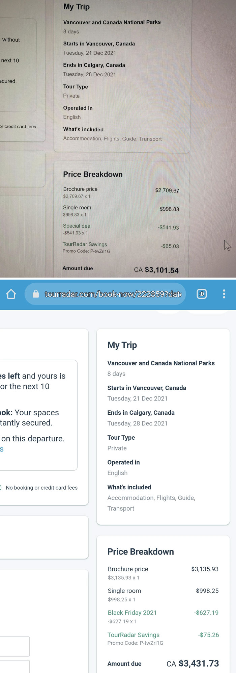Click the $2,709.67 brochure price total

(167, 190)
